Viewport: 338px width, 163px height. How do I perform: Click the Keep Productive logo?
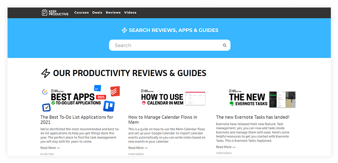(x=55, y=12)
